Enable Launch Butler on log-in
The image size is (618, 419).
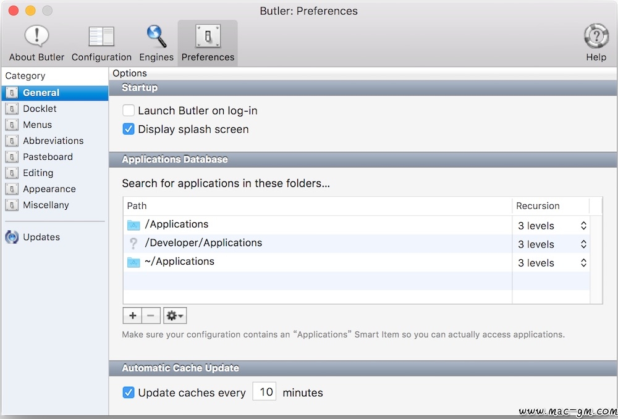click(129, 110)
